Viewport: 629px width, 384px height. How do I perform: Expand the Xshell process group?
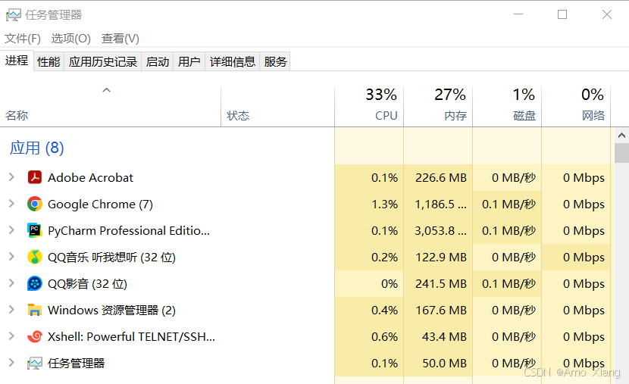[x=11, y=336]
